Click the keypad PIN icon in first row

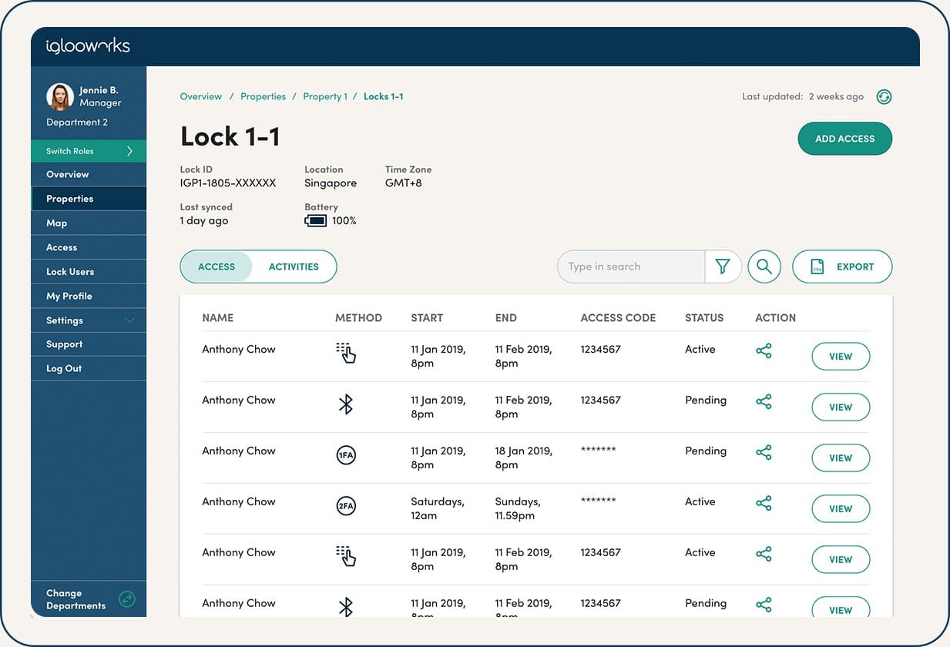point(346,353)
